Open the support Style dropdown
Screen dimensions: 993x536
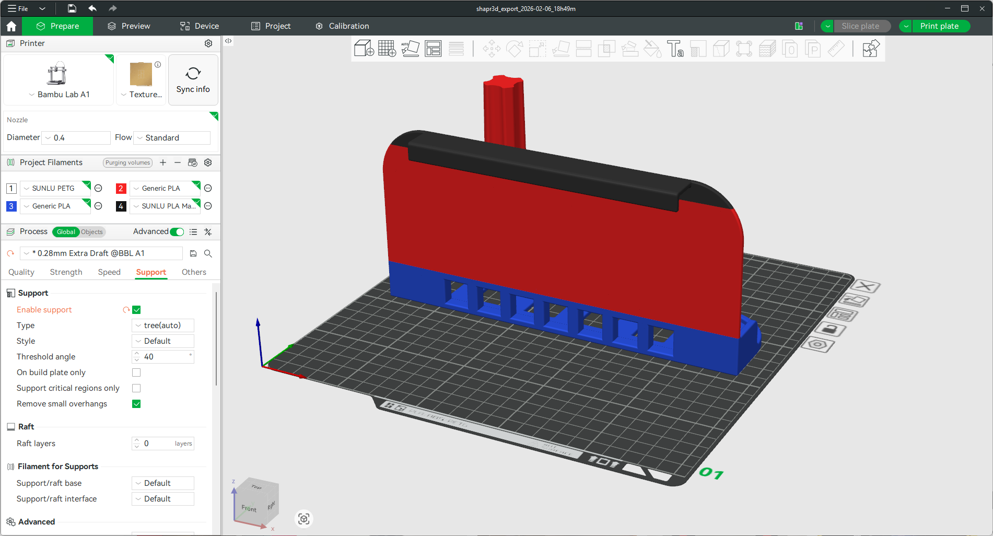click(x=163, y=341)
